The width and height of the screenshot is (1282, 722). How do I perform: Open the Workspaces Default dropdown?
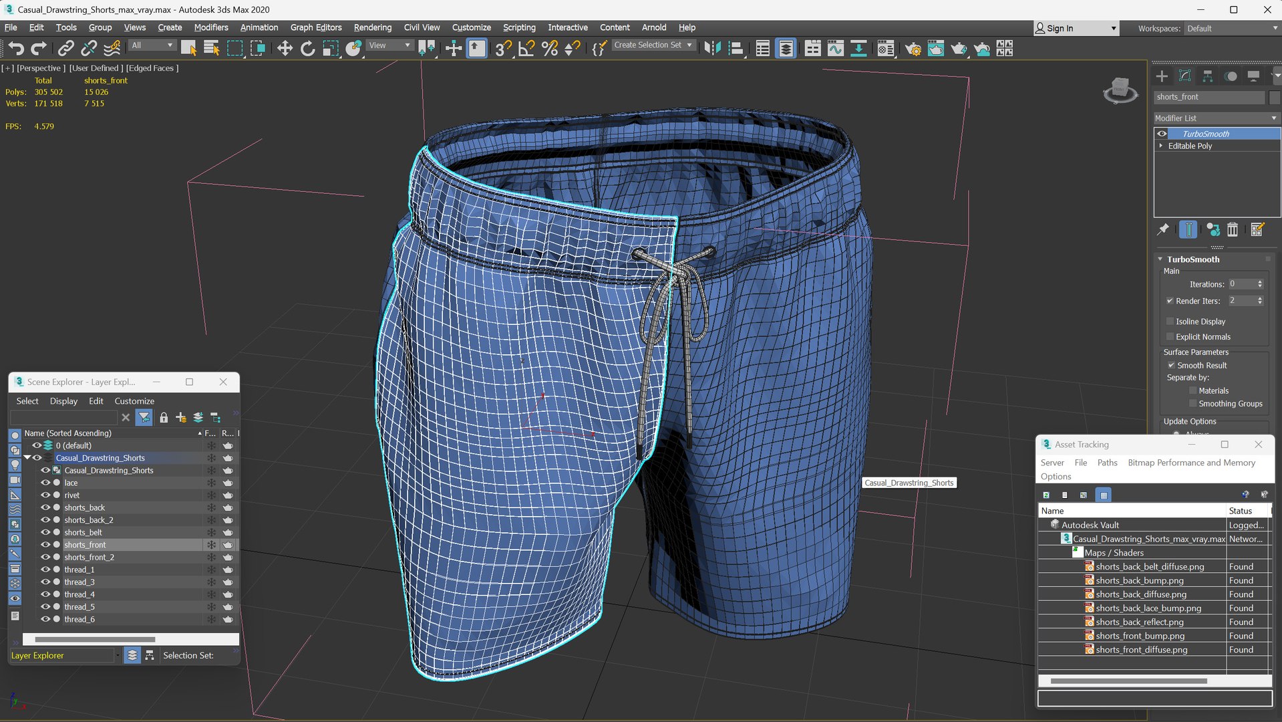pyautogui.click(x=1232, y=29)
